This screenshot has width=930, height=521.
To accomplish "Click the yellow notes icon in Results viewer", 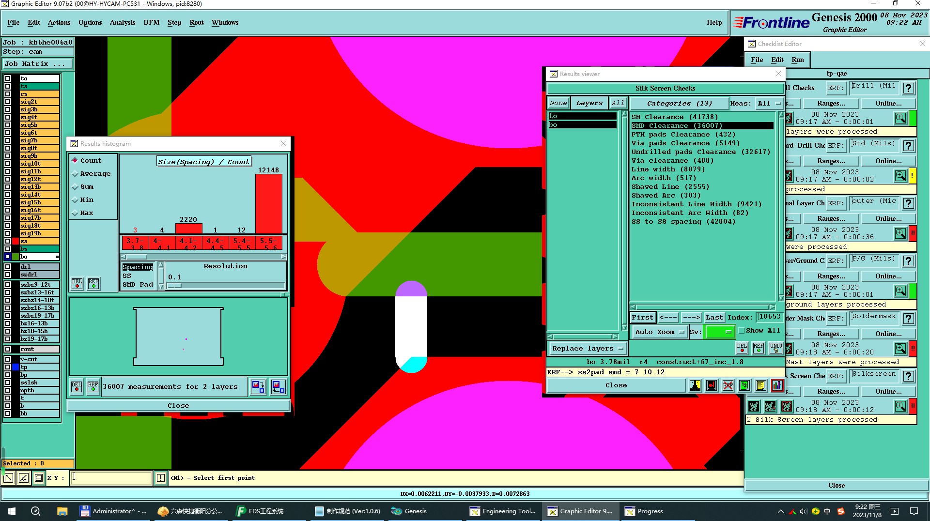I will tap(760, 385).
